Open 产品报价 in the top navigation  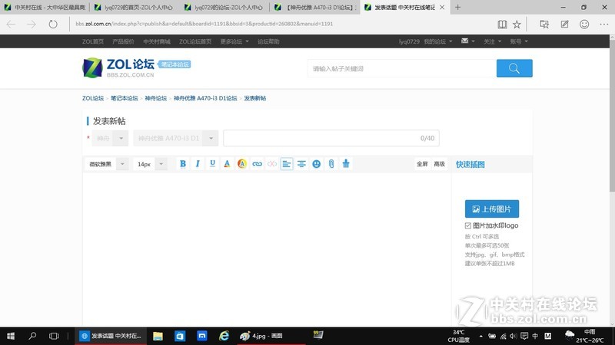pyautogui.click(x=123, y=41)
